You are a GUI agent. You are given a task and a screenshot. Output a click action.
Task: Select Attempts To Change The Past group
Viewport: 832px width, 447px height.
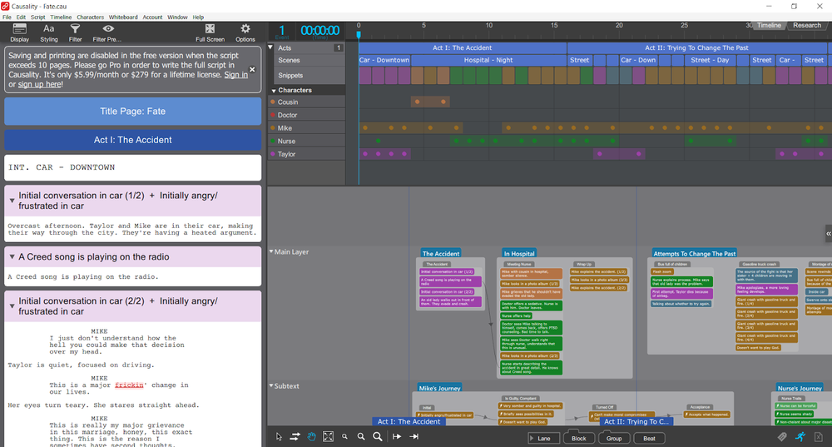tap(694, 254)
